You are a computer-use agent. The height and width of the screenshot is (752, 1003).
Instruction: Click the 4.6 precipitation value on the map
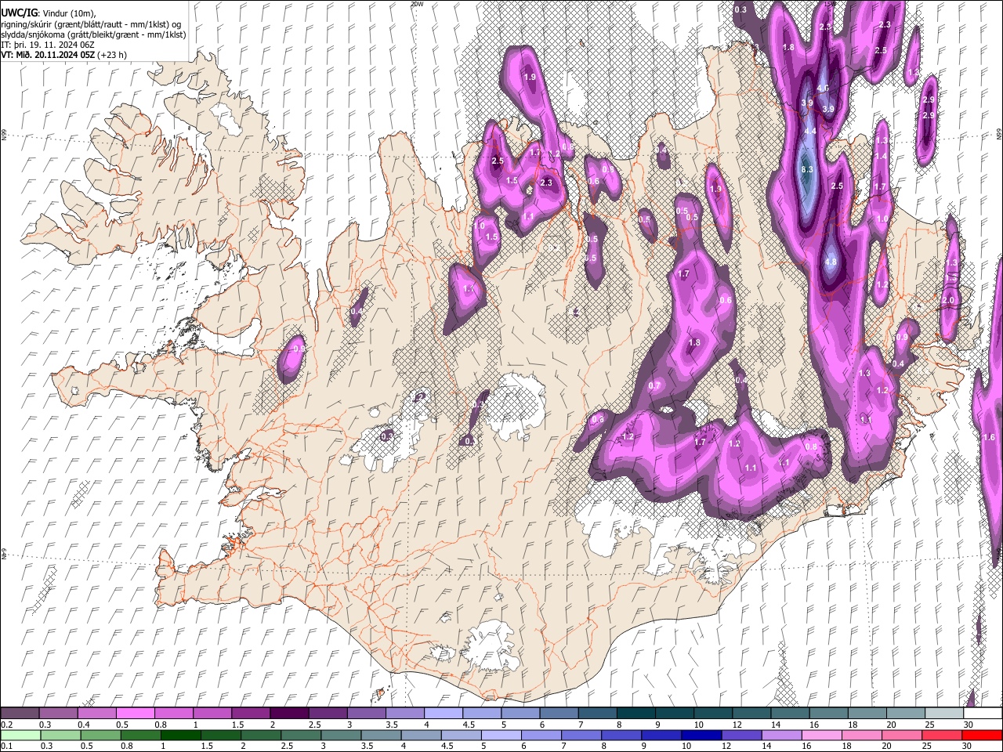click(823, 89)
